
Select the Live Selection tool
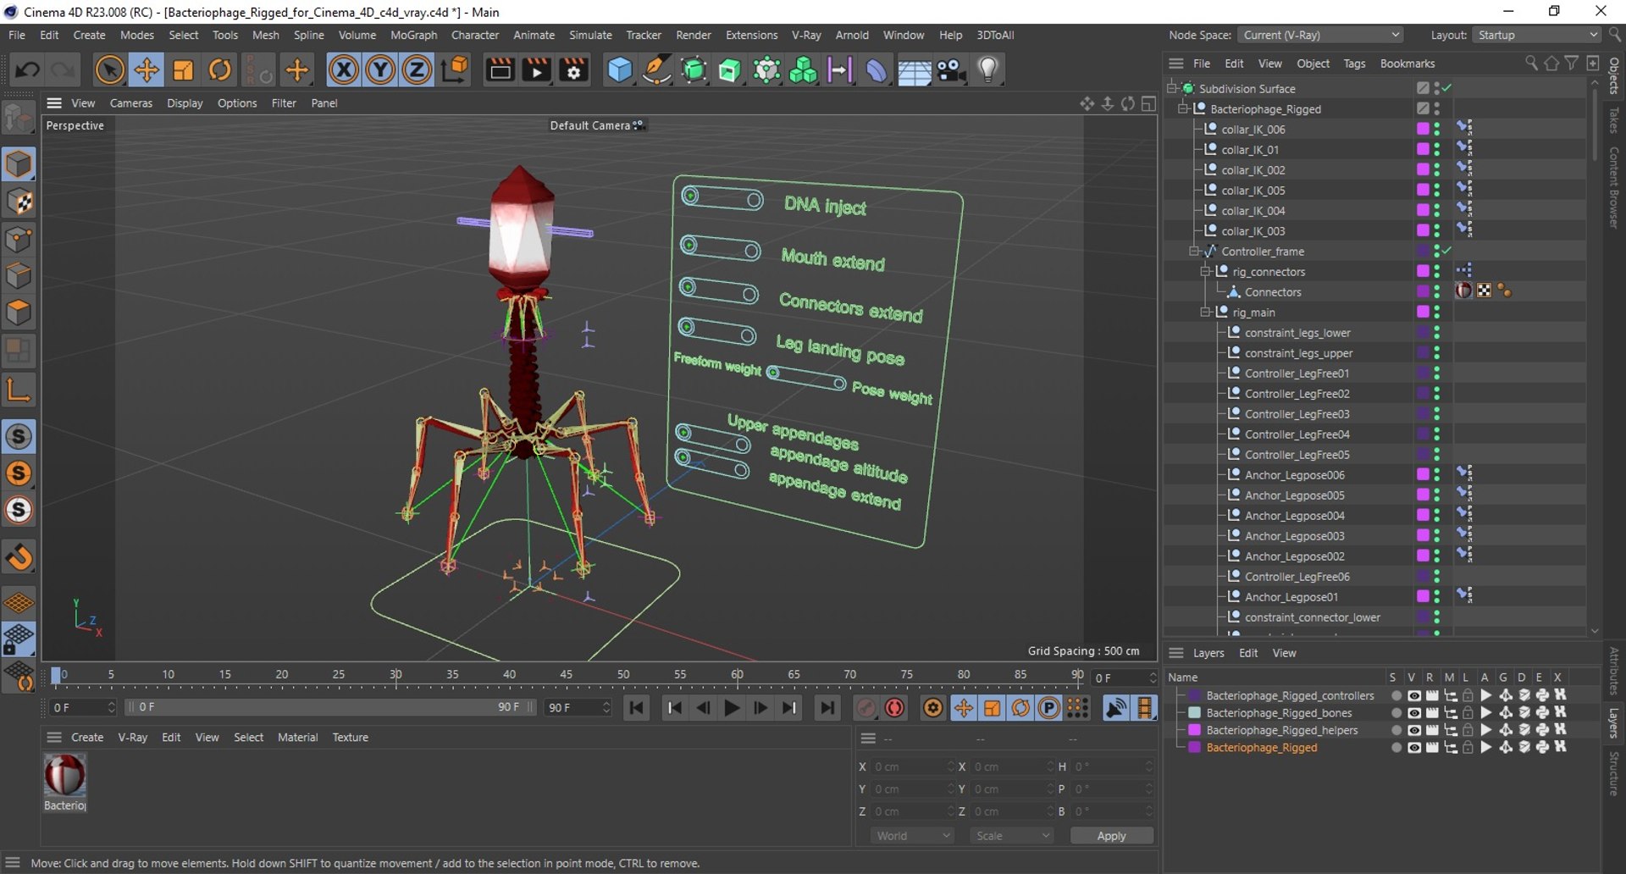pyautogui.click(x=109, y=69)
